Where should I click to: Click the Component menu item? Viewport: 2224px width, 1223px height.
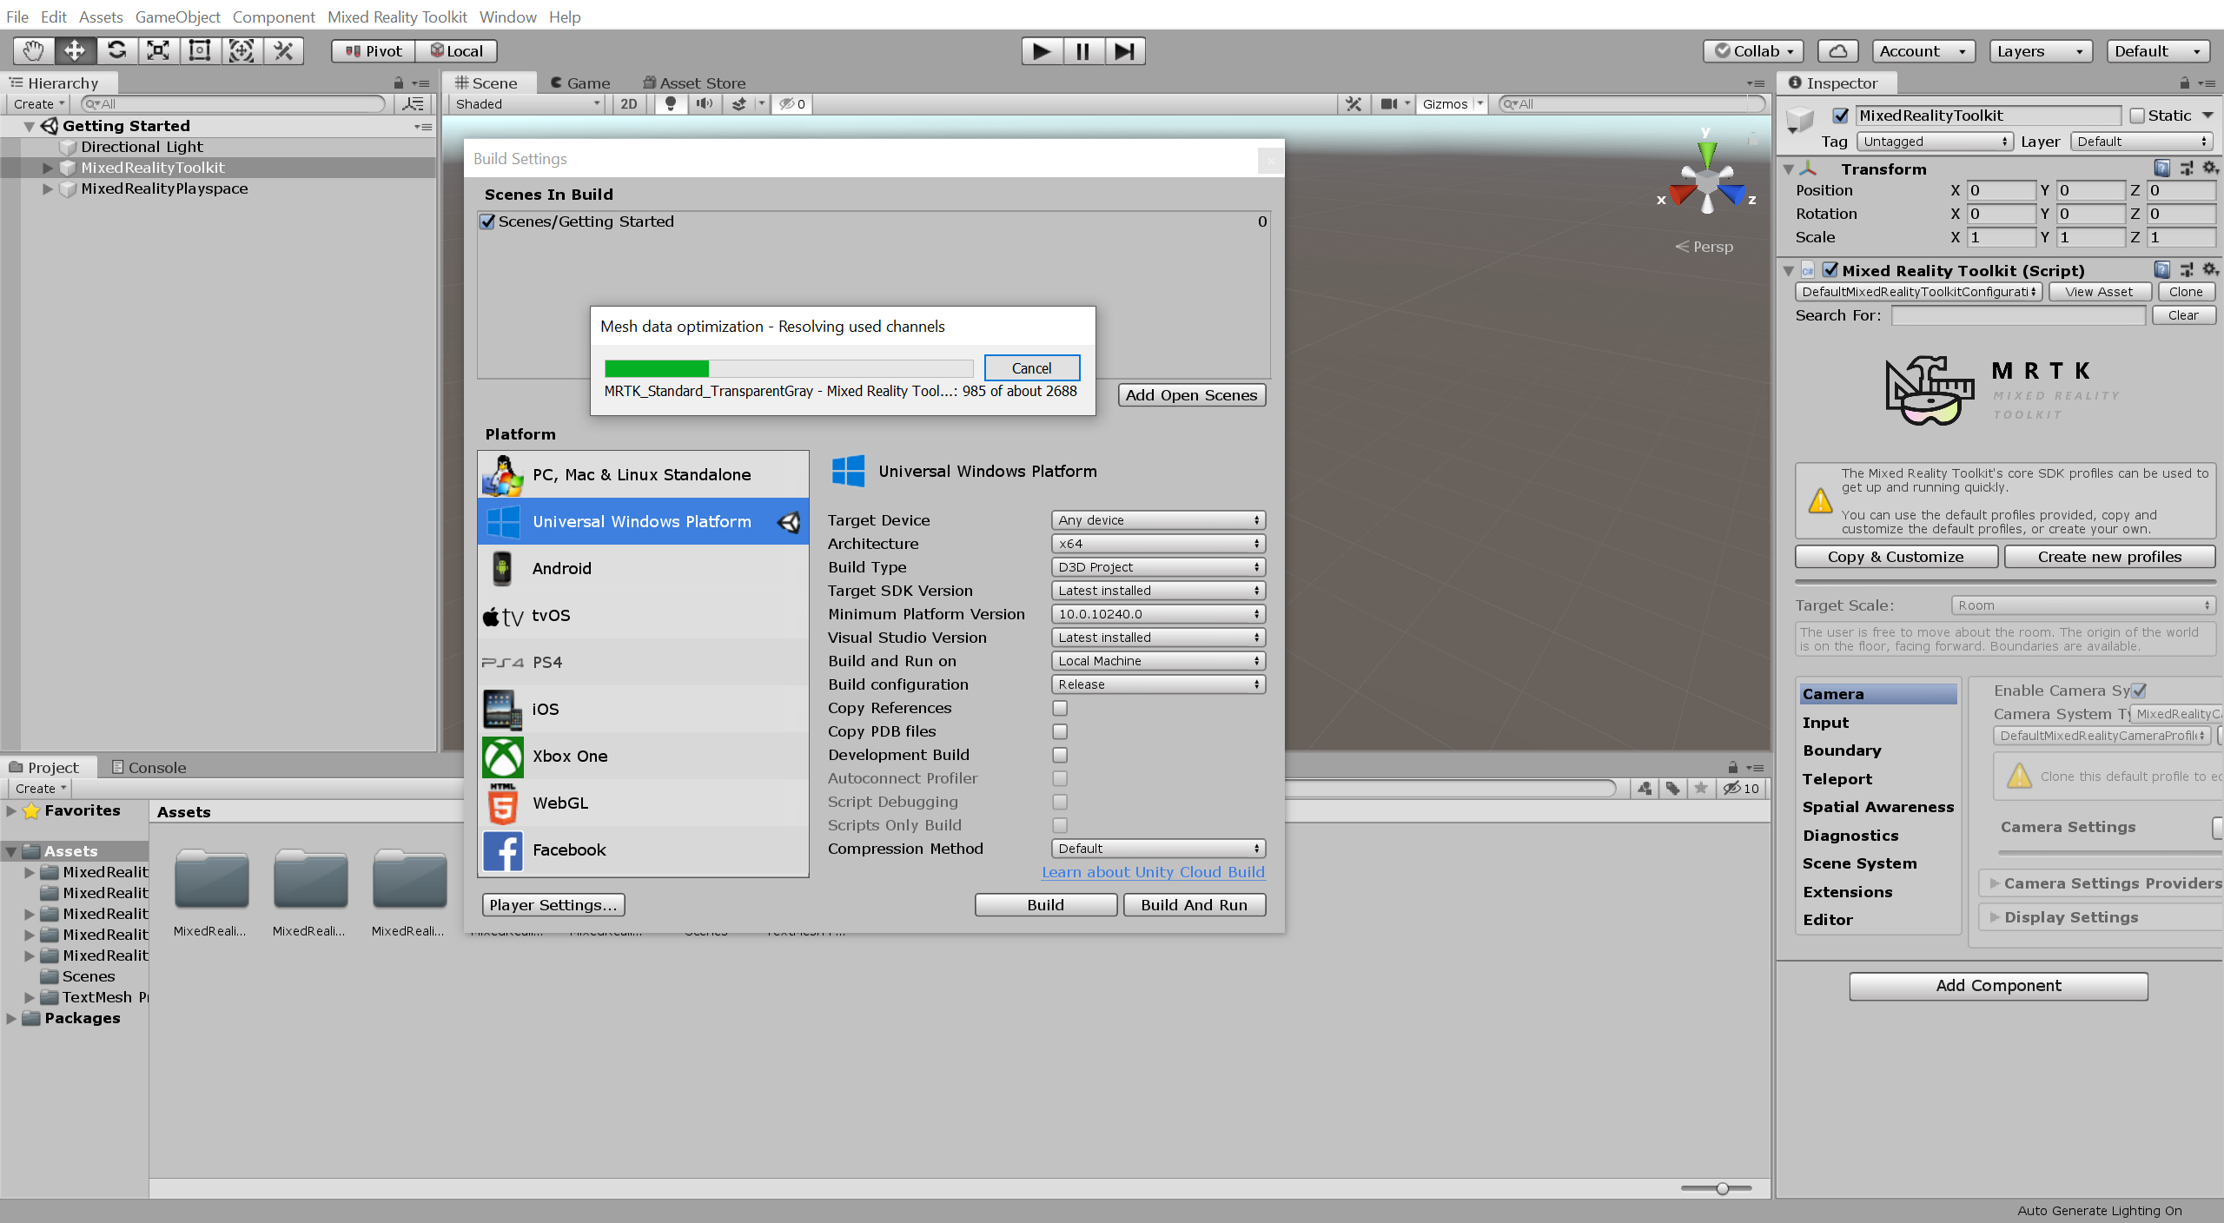tap(273, 15)
